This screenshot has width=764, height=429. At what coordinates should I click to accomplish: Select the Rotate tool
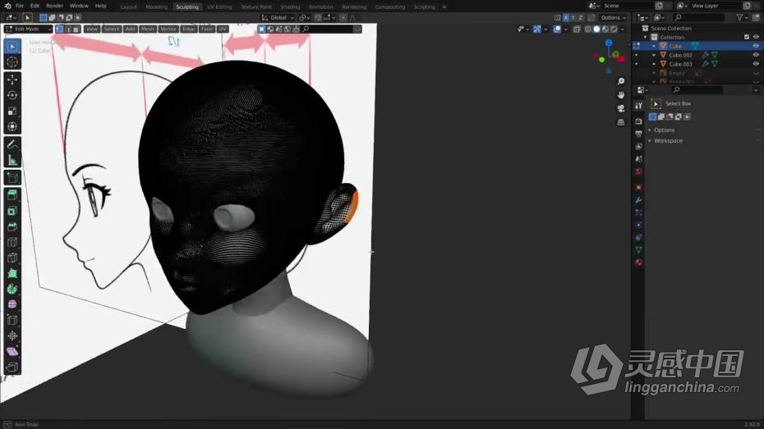click(12, 95)
